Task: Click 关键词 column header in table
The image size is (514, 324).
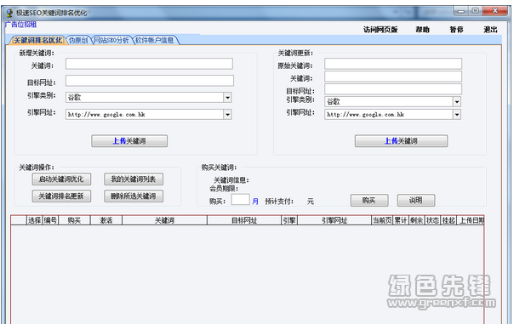Action: (164, 220)
